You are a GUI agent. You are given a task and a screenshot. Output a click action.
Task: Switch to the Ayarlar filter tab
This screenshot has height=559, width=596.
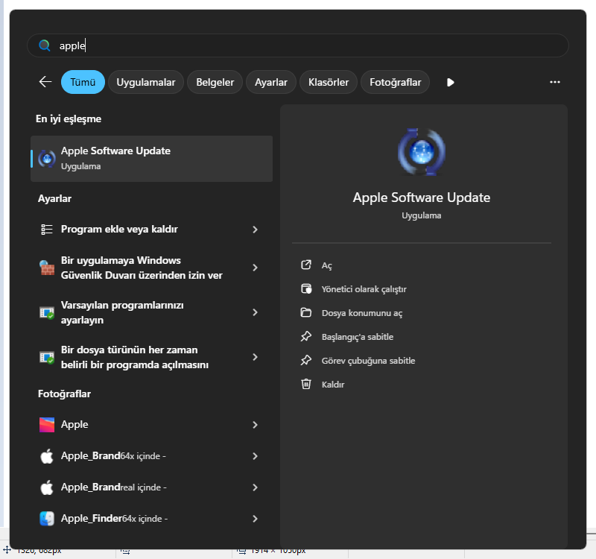tap(271, 82)
